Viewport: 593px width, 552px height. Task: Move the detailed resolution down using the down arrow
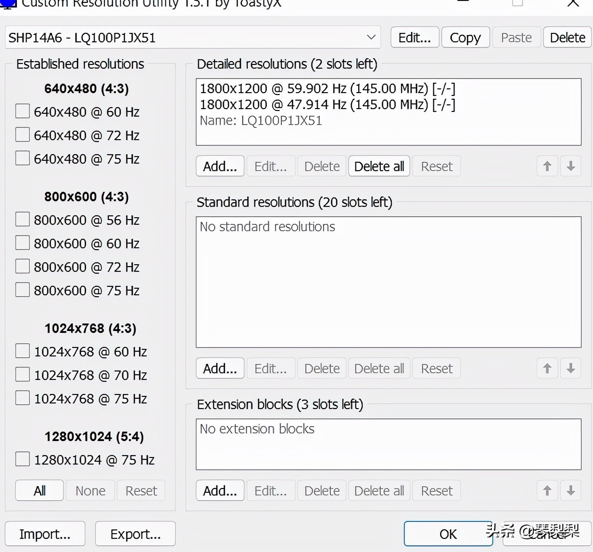(570, 166)
